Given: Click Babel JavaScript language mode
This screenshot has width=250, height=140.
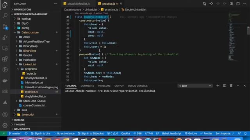Looking at the screenshot, I should pos(172,133).
